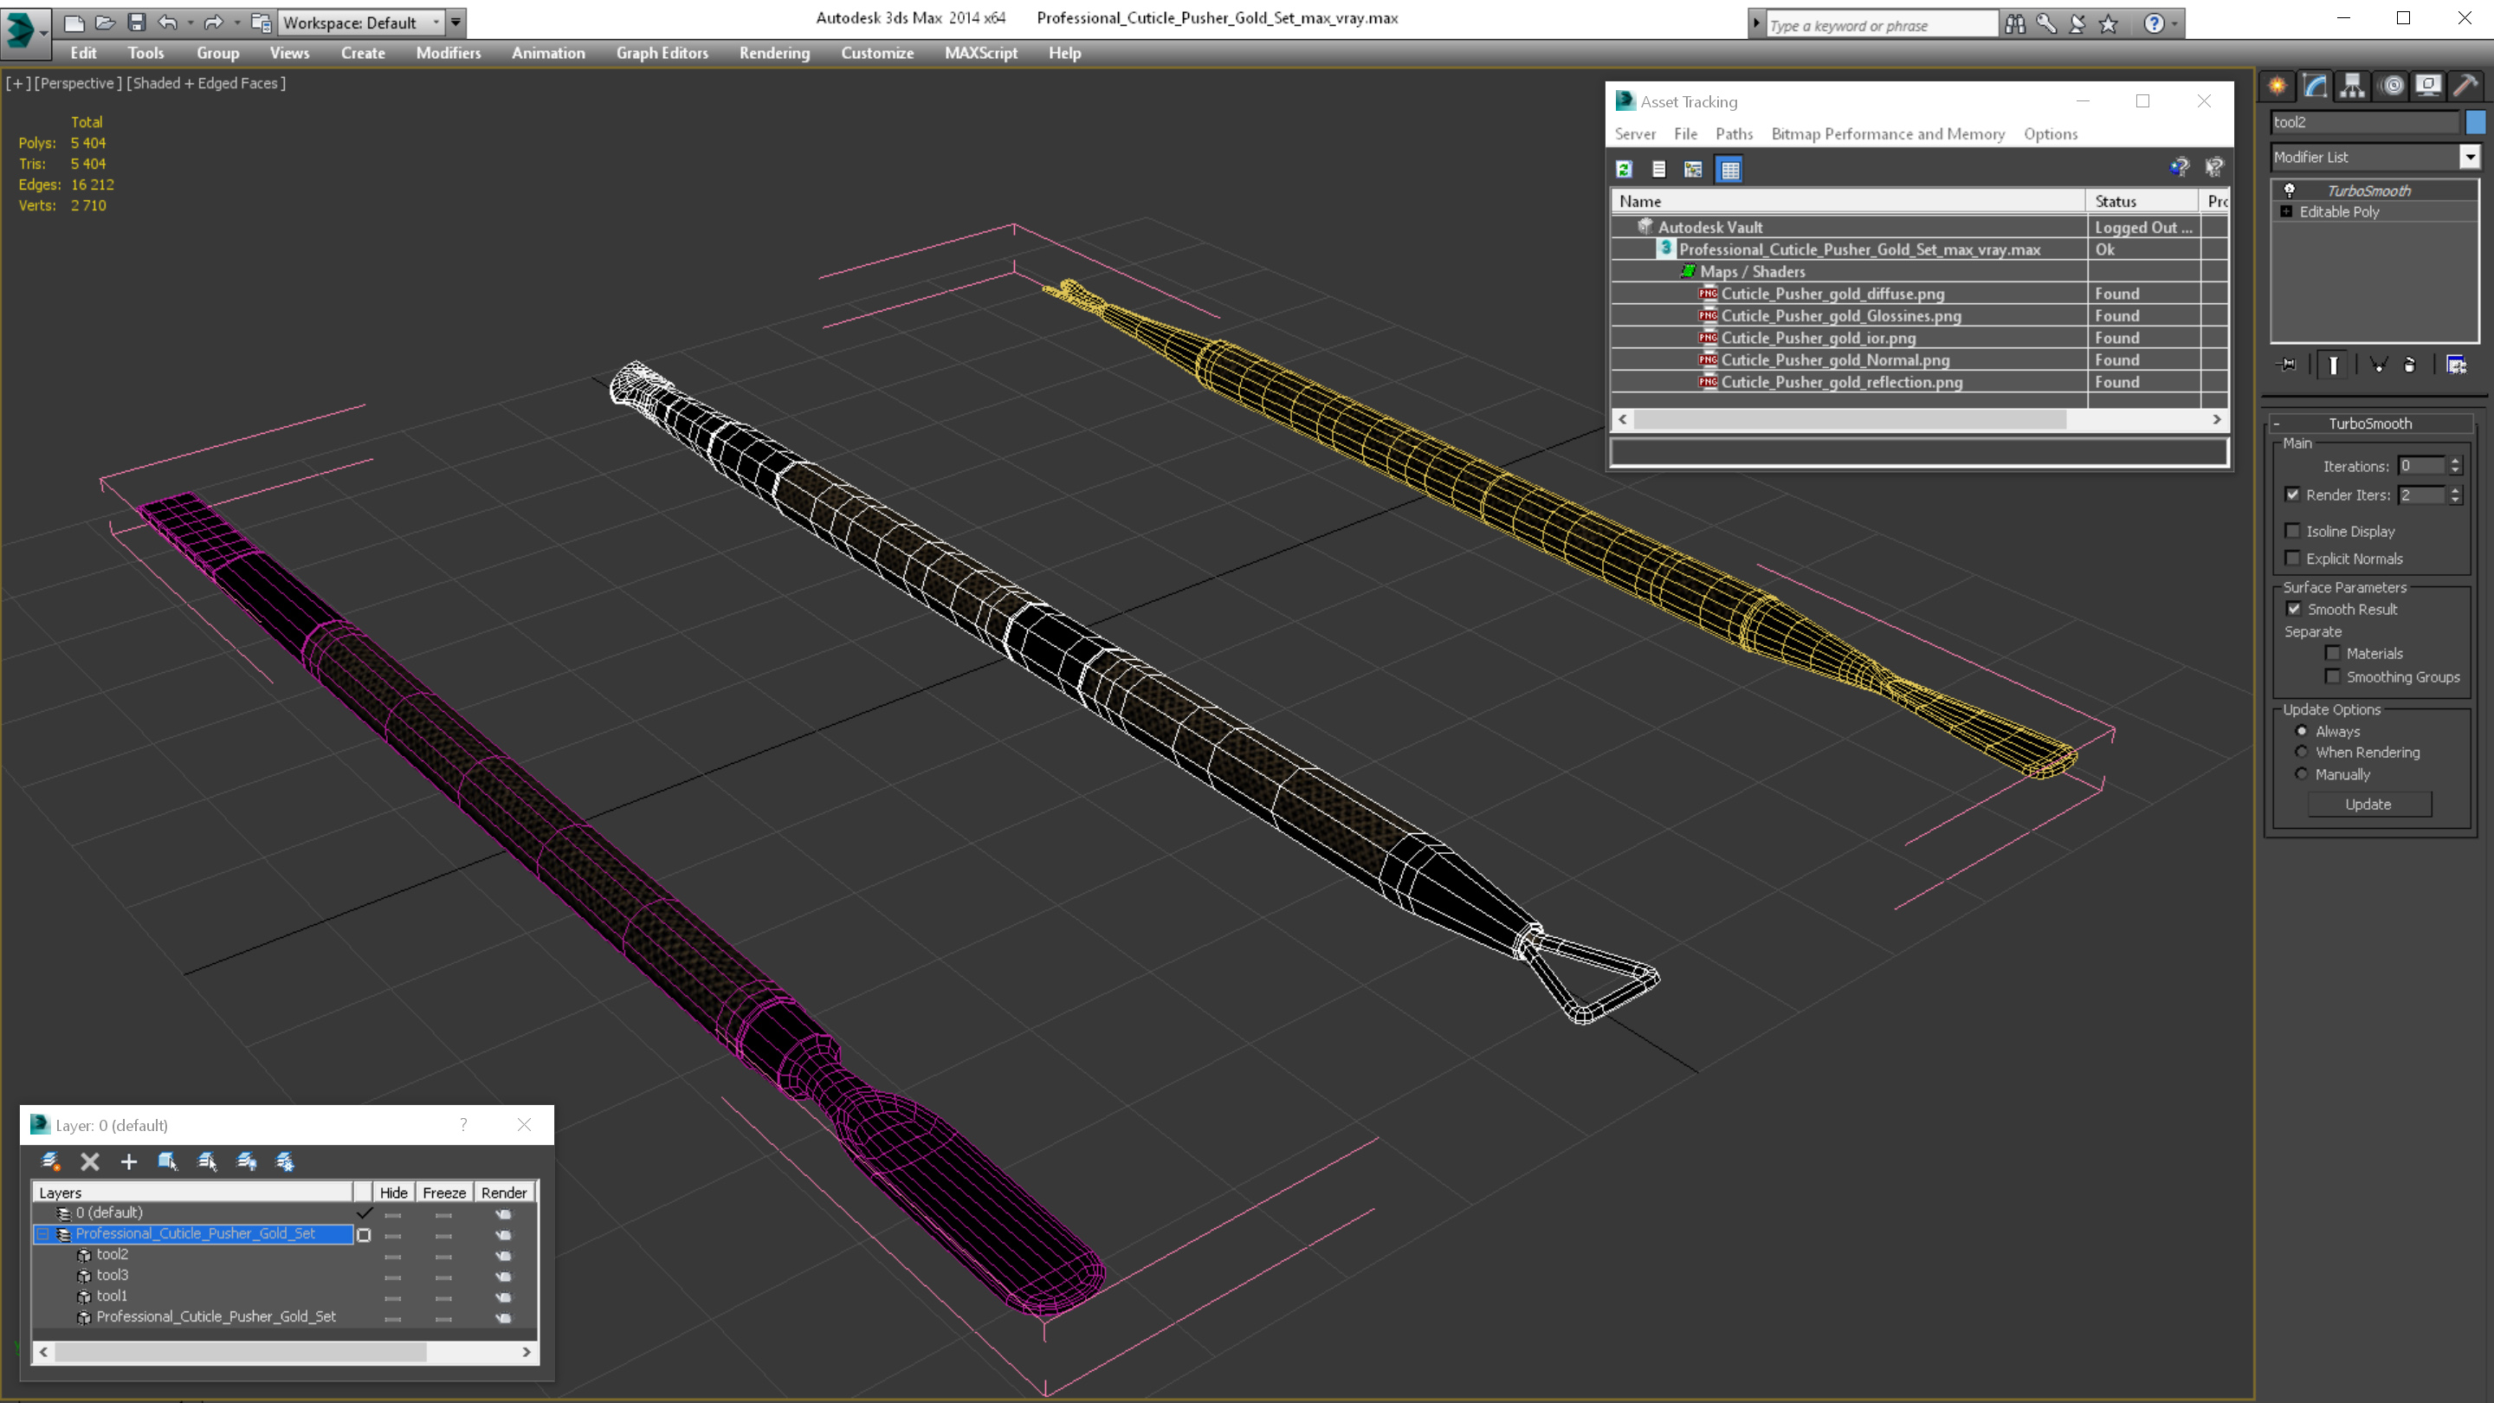
Task: Collapse TurboSmooth rollout minus button
Action: 2278,423
